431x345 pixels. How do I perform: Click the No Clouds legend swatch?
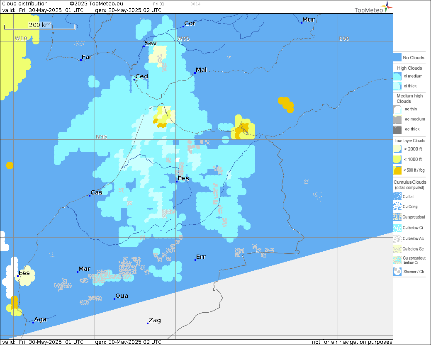coord(397,57)
